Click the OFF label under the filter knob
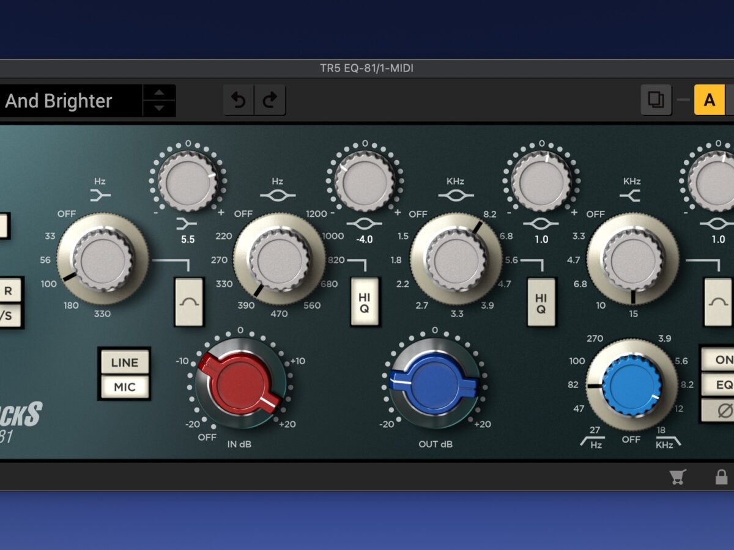The image size is (734, 550). coord(631,440)
